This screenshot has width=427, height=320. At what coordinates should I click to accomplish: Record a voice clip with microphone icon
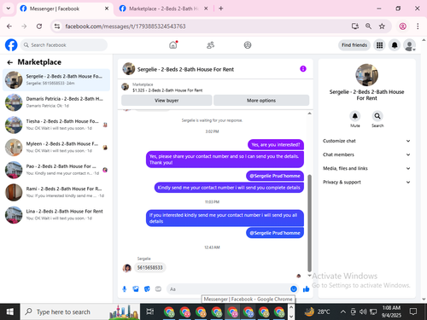click(125, 289)
